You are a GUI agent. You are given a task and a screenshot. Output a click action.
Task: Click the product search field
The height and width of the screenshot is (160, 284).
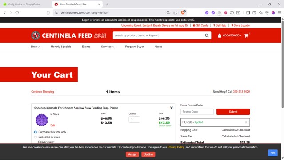(x=159, y=35)
